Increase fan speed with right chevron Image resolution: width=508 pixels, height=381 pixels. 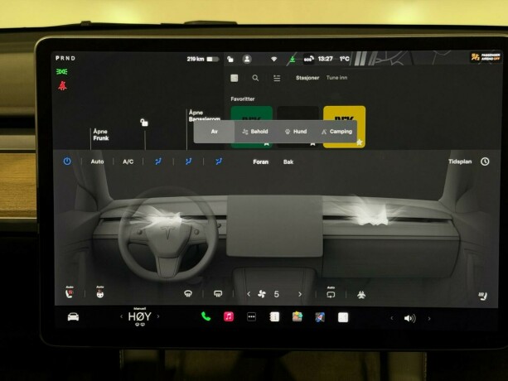coord(300,294)
